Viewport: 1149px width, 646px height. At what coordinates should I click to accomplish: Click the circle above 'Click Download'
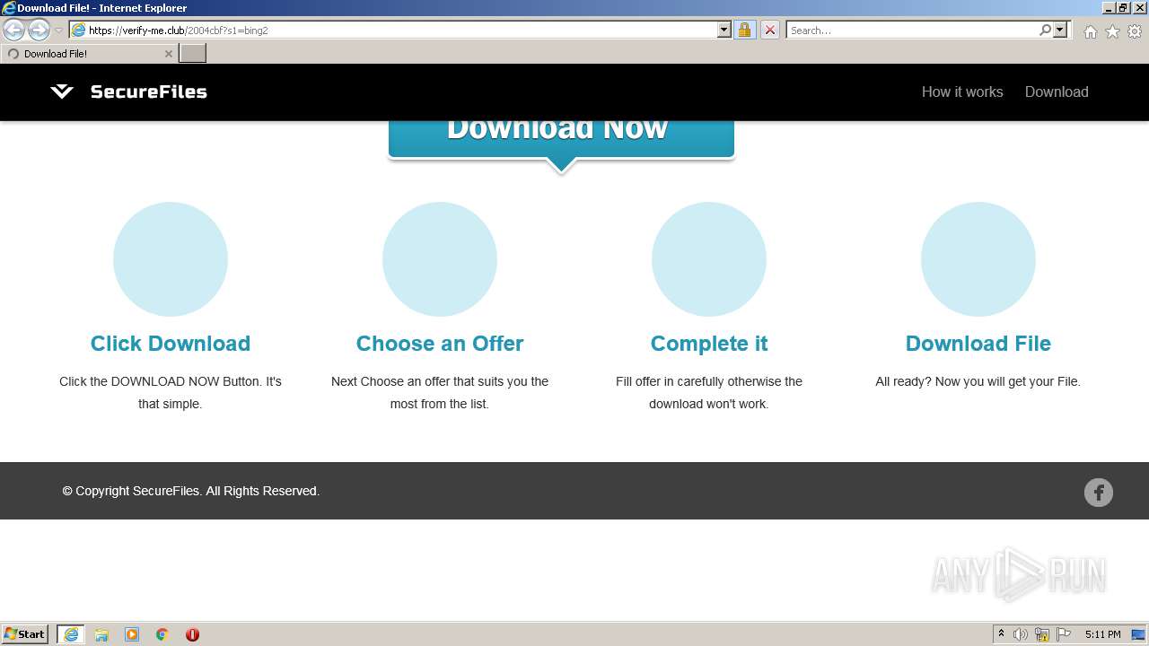click(171, 259)
